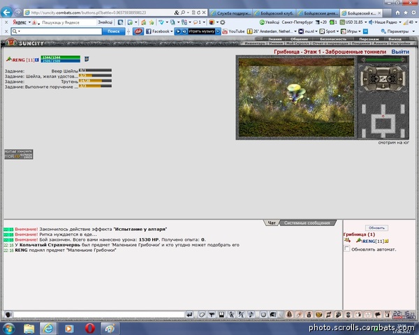Click the send message arrow icon
The height and width of the screenshot is (335, 419).
coord(189,315)
